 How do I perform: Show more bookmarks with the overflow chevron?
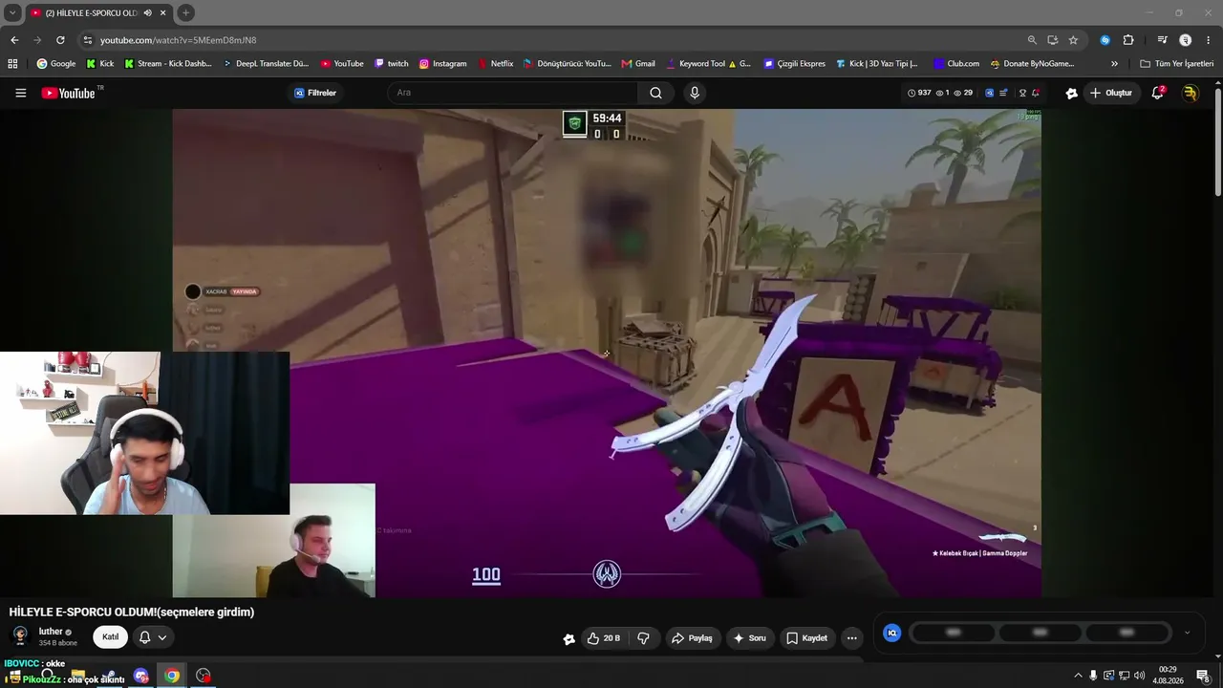tap(1114, 64)
